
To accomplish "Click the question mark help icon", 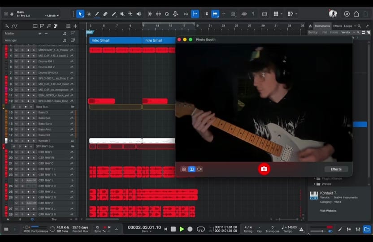I will coord(253,14).
